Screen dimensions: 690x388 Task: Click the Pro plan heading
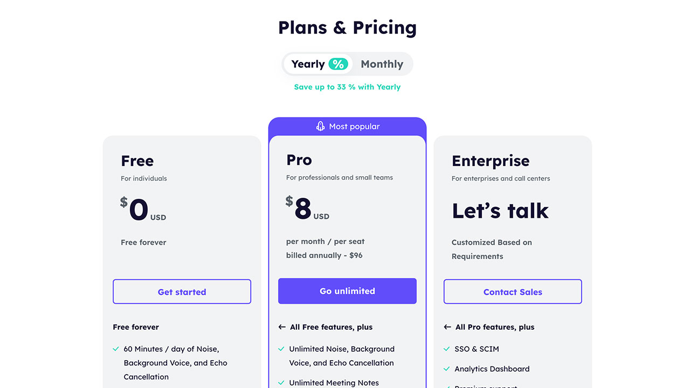pos(299,160)
